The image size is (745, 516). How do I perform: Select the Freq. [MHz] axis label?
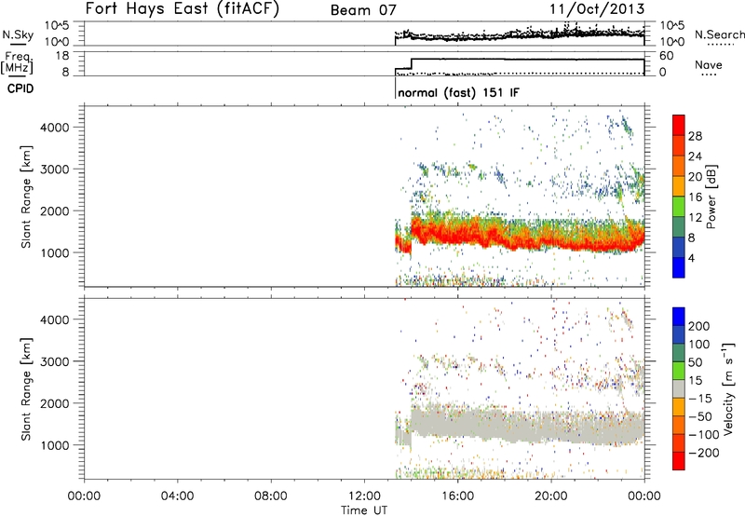point(19,62)
